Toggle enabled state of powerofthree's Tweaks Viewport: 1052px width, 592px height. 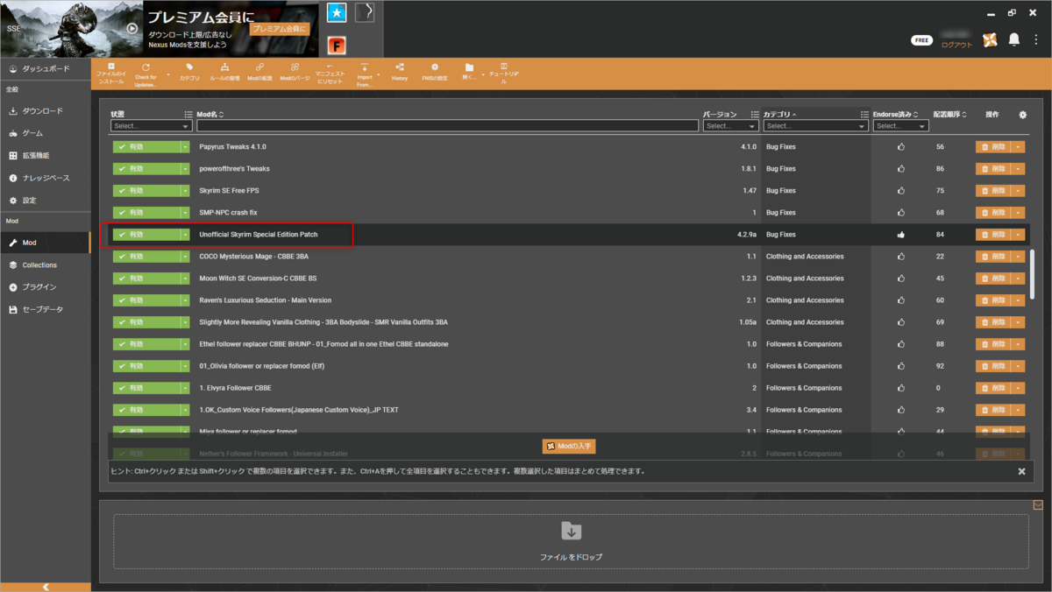tap(146, 169)
